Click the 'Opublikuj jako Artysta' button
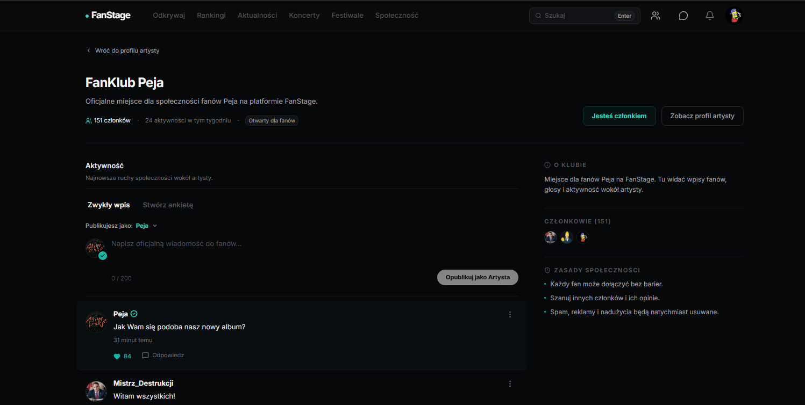805x405 pixels. click(x=478, y=277)
